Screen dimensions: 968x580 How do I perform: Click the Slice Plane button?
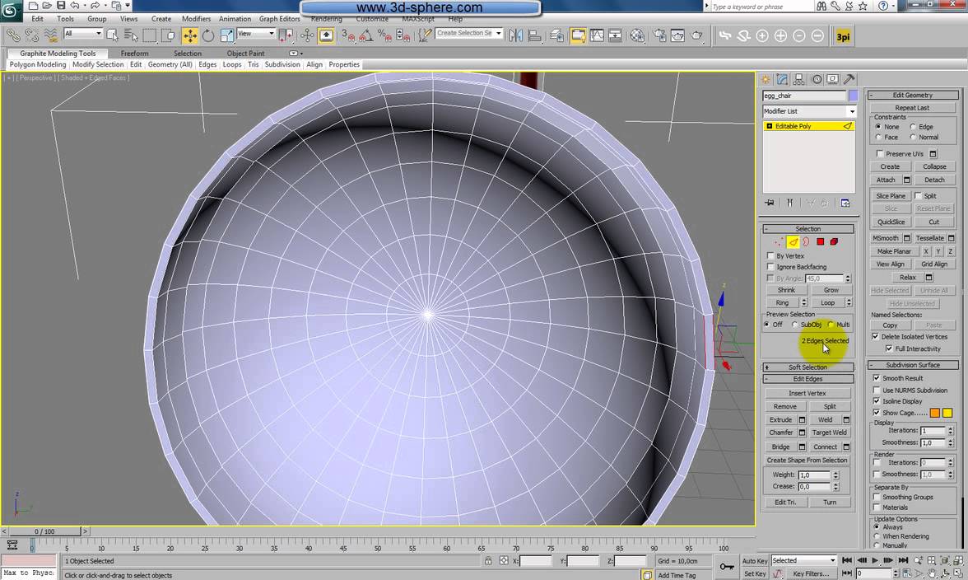point(891,196)
